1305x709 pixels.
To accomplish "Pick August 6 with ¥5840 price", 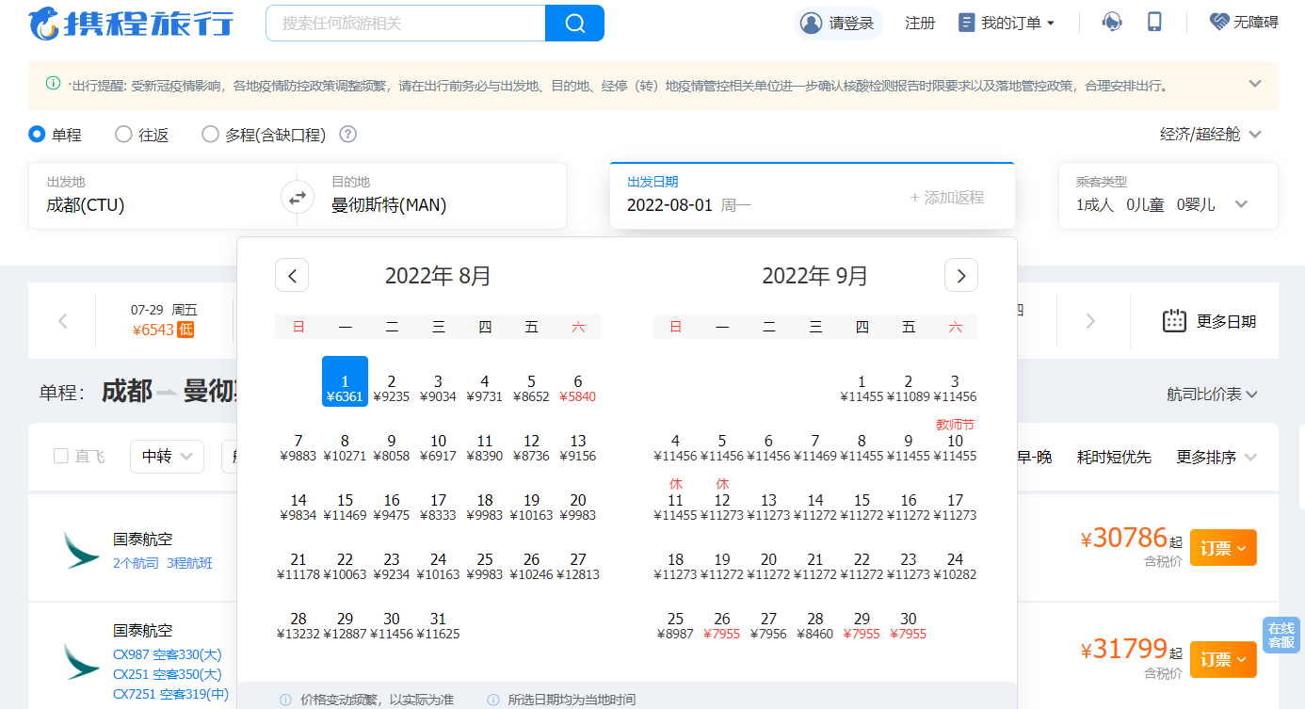I will click(x=578, y=388).
